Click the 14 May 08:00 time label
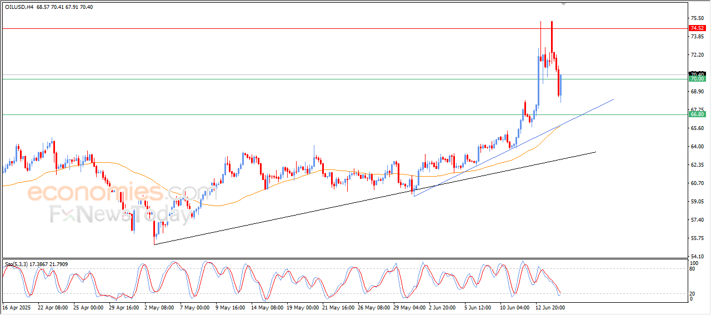The image size is (711, 315). coord(267,307)
